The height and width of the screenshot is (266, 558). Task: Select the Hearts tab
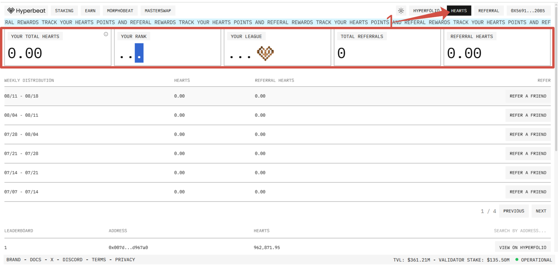click(459, 11)
